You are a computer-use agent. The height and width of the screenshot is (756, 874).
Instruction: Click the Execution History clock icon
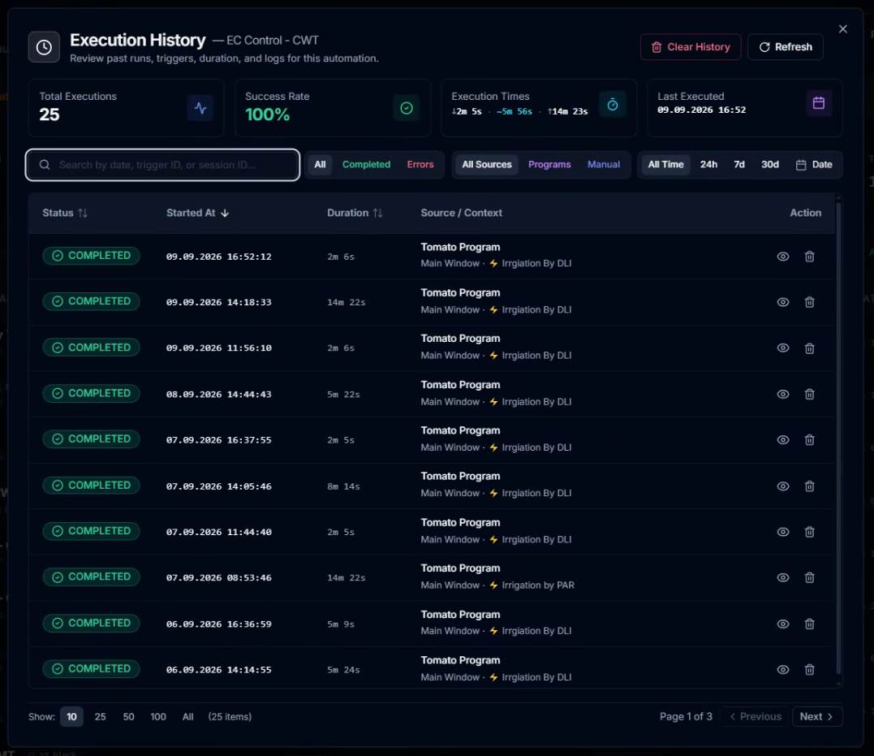tap(44, 47)
